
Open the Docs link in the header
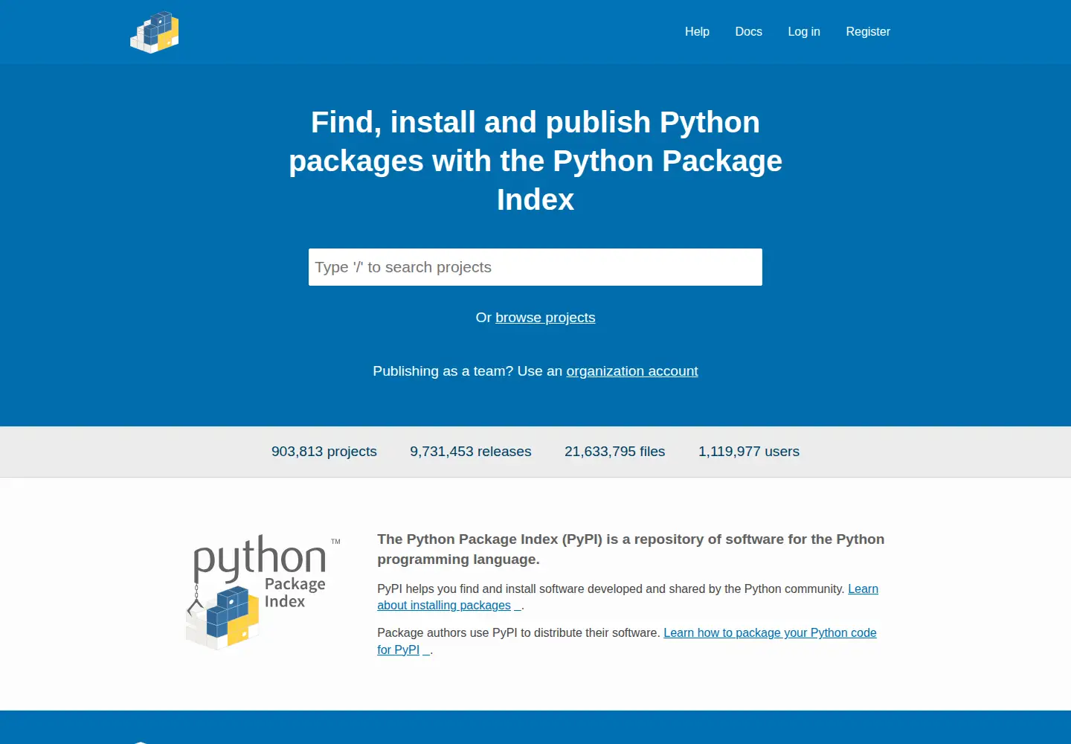pyautogui.click(x=748, y=31)
